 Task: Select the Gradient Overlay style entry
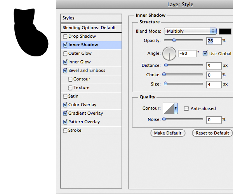click(85, 114)
